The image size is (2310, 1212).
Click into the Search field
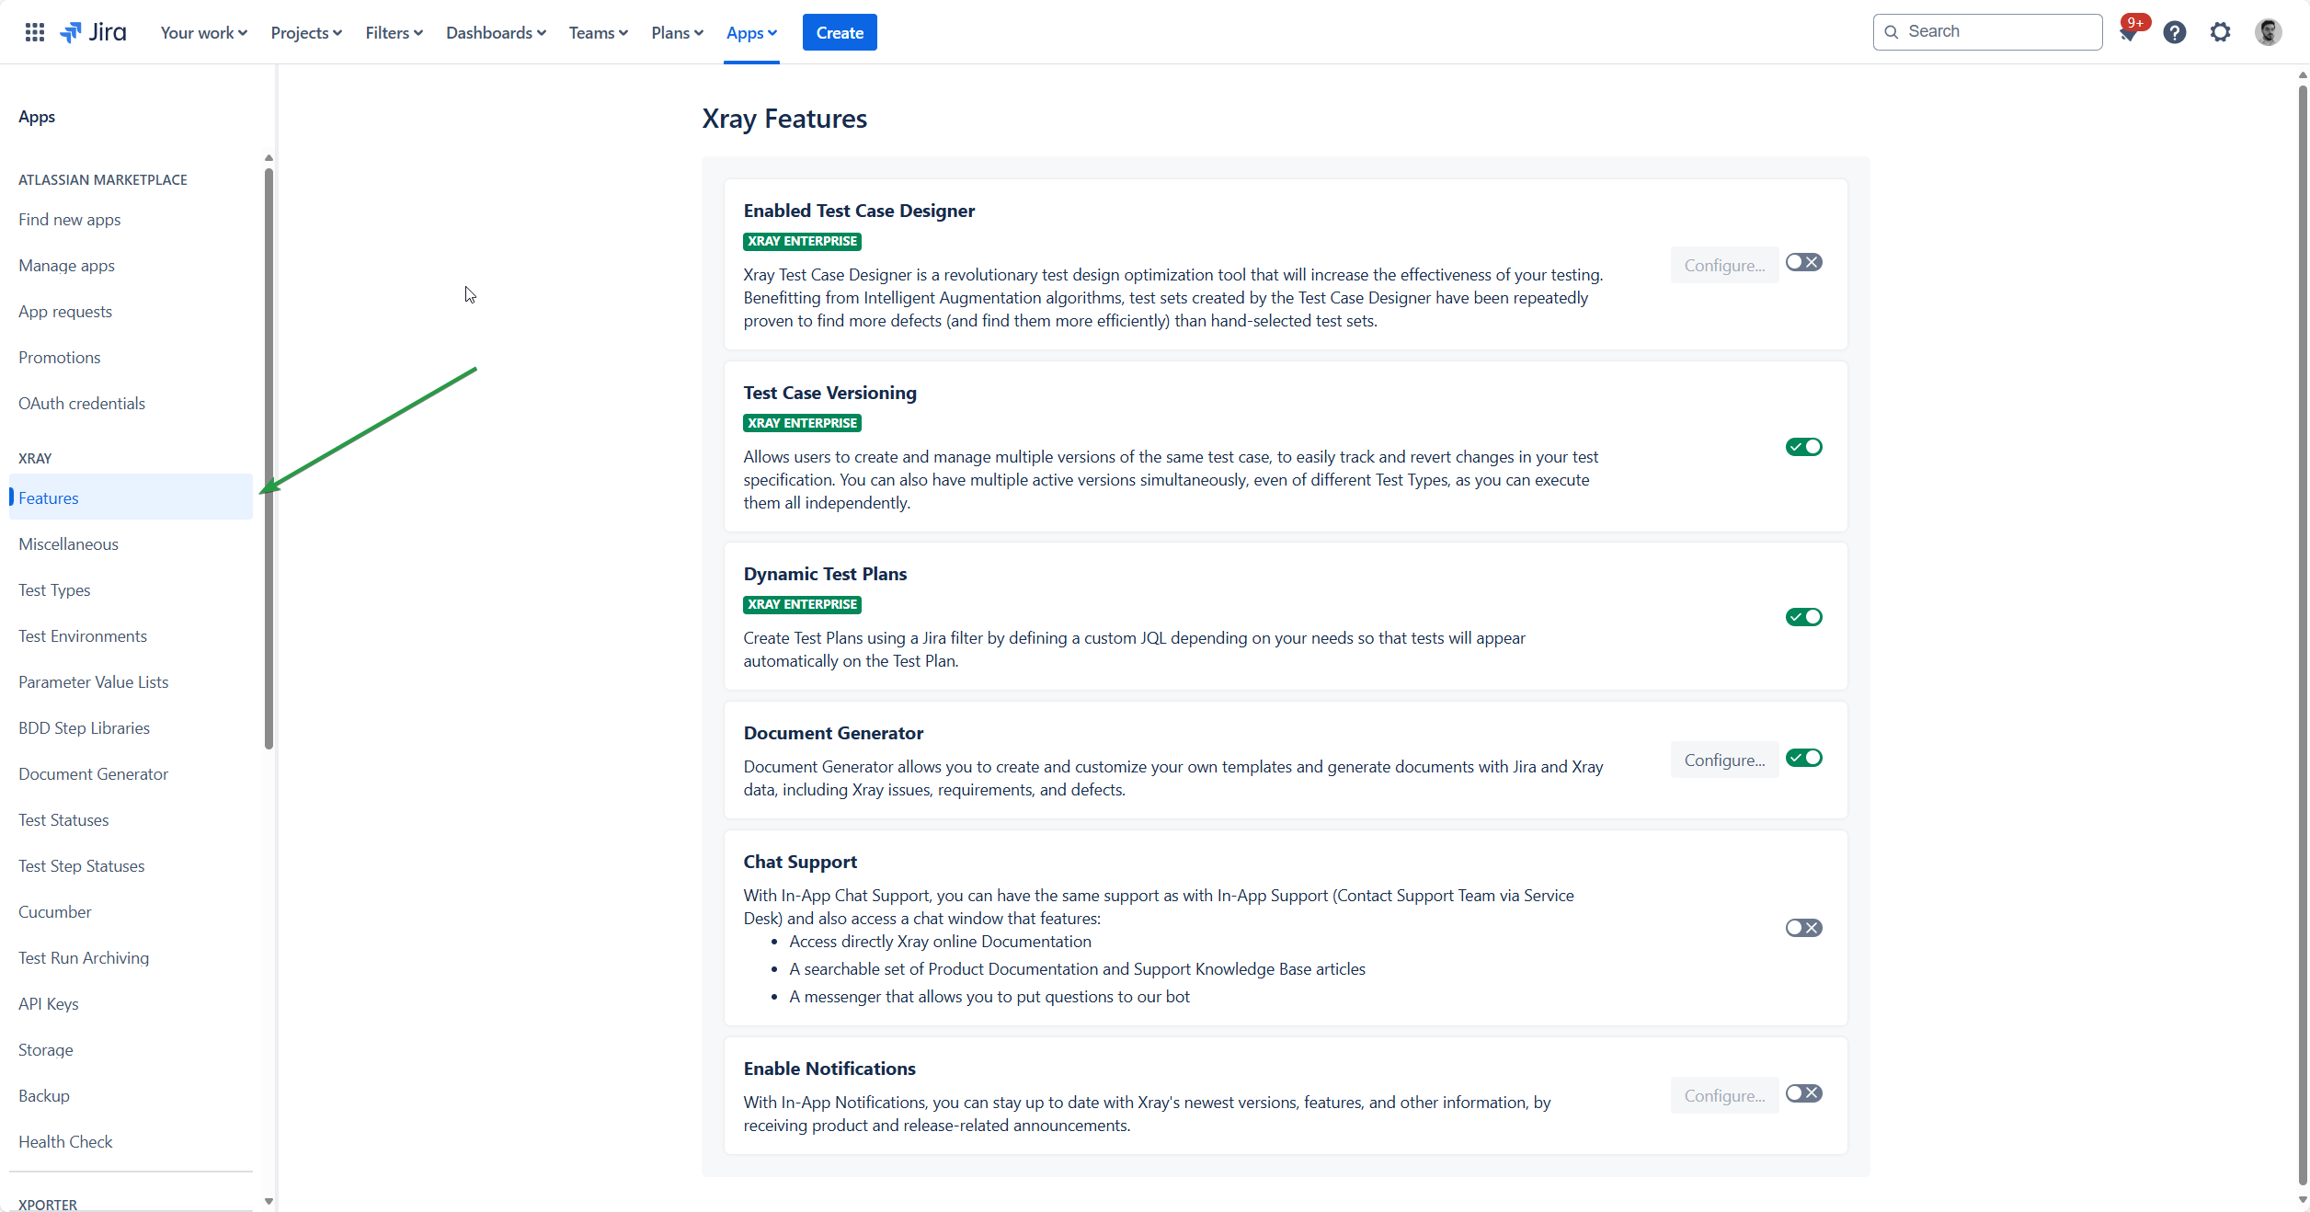click(1987, 32)
